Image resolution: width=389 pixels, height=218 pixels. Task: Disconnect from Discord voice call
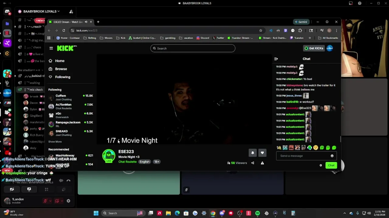tap(68, 180)
